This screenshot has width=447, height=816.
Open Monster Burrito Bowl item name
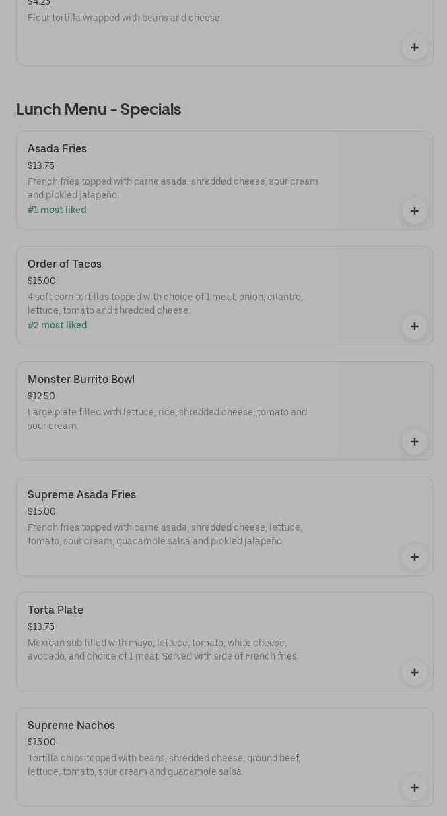click(81, 379)
